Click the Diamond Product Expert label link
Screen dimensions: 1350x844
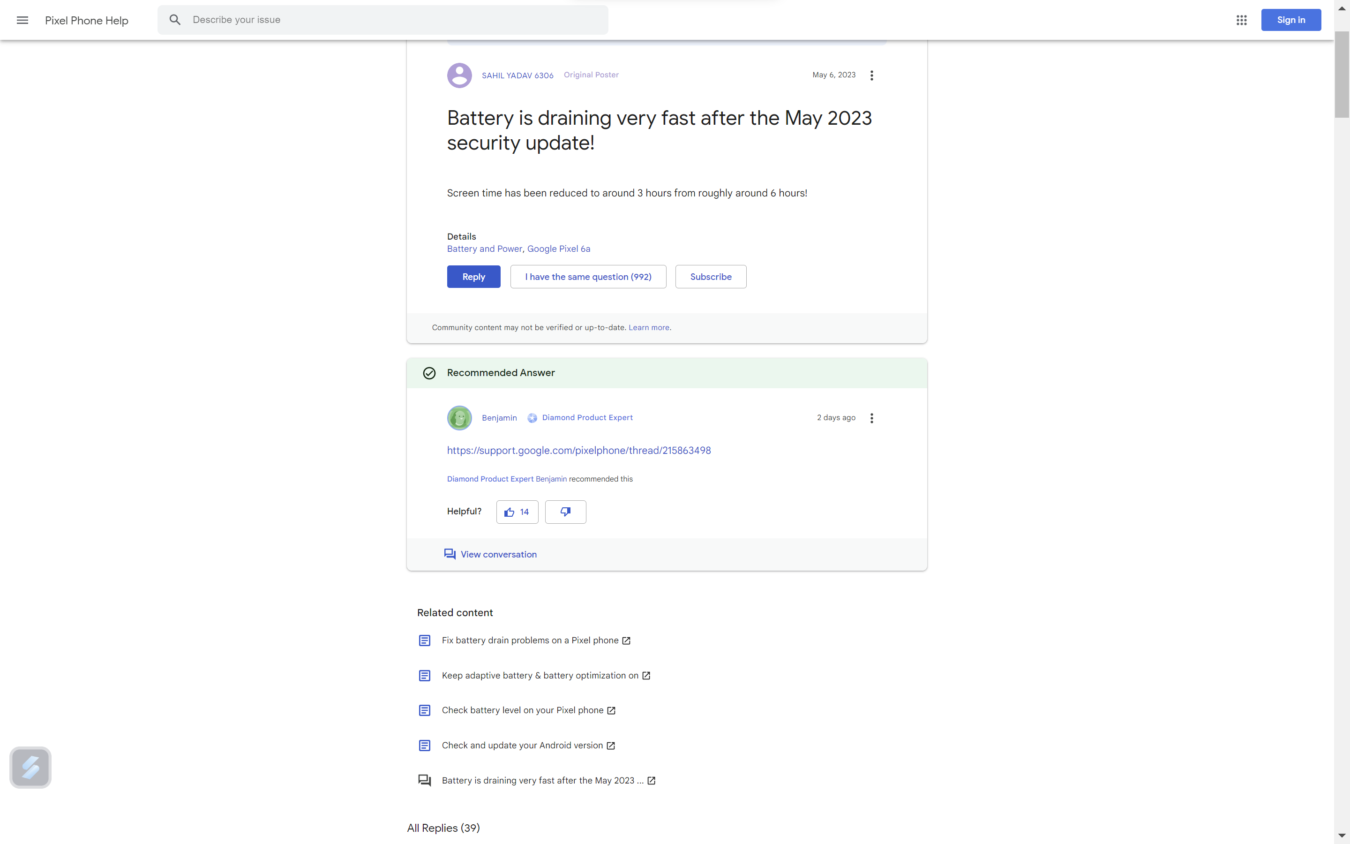pos(587,417)
